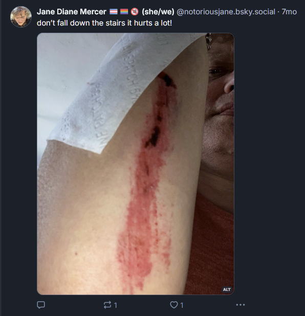Visit @notoriousjane.bsky.social handle link

pyautogui.click(x=226, y=12)
